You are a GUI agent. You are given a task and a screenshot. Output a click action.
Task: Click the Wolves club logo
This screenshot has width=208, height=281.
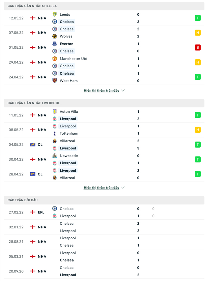point(55,36)
